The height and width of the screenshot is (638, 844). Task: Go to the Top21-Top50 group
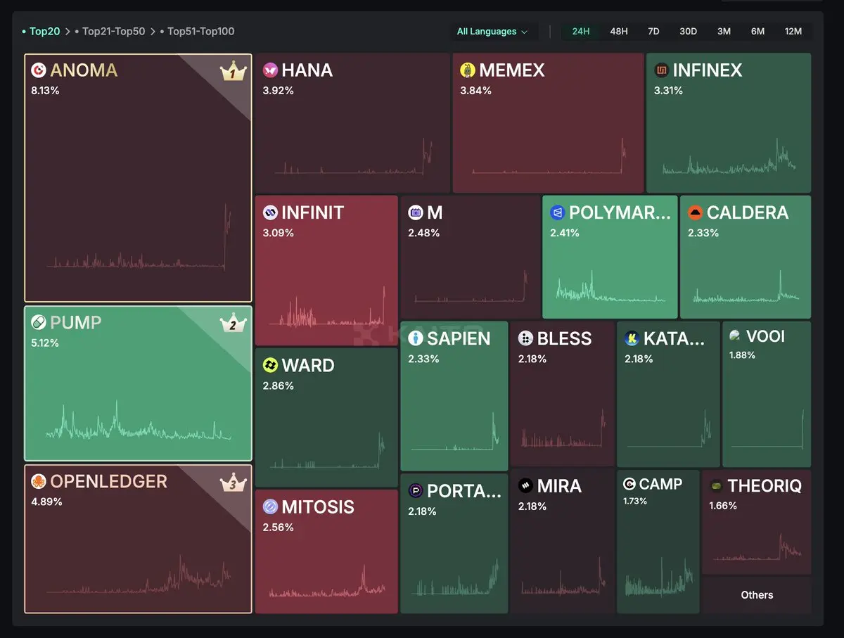pos(114,32)
